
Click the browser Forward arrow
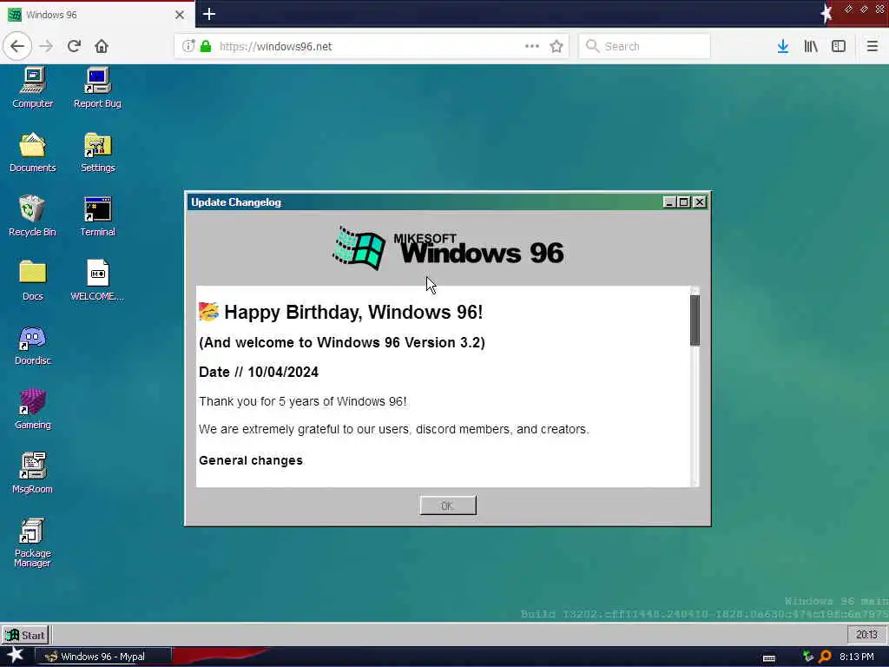click(x=46, y=46)
